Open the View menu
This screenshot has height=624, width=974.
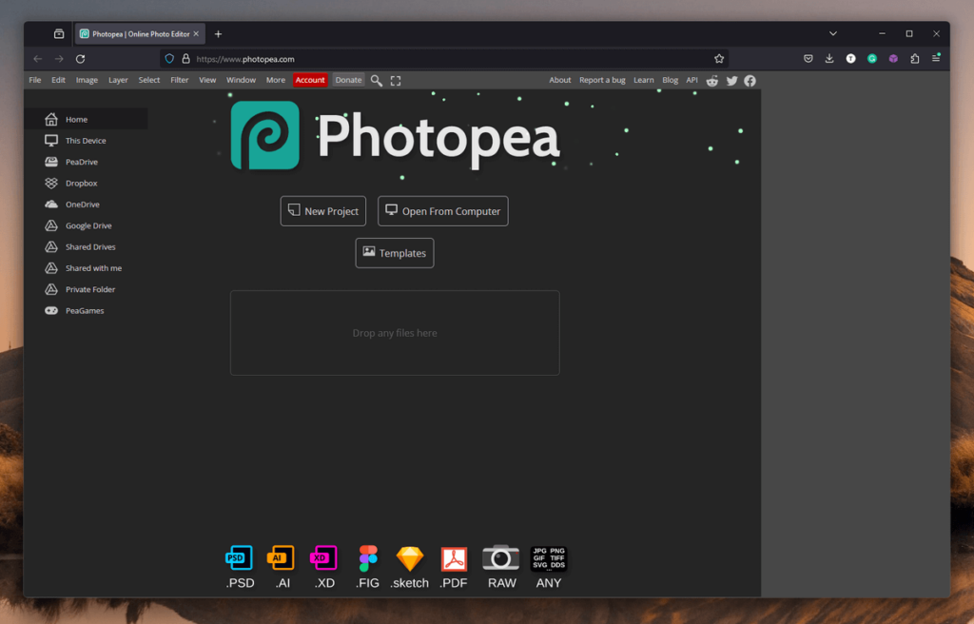[x=207, y=80]
